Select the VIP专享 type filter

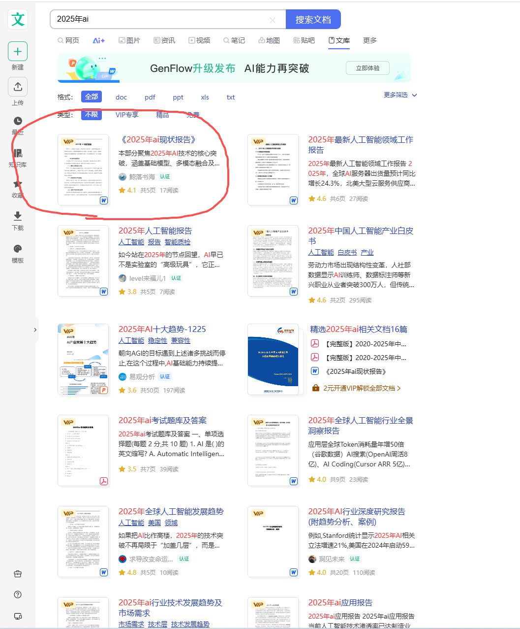[126, 114]
